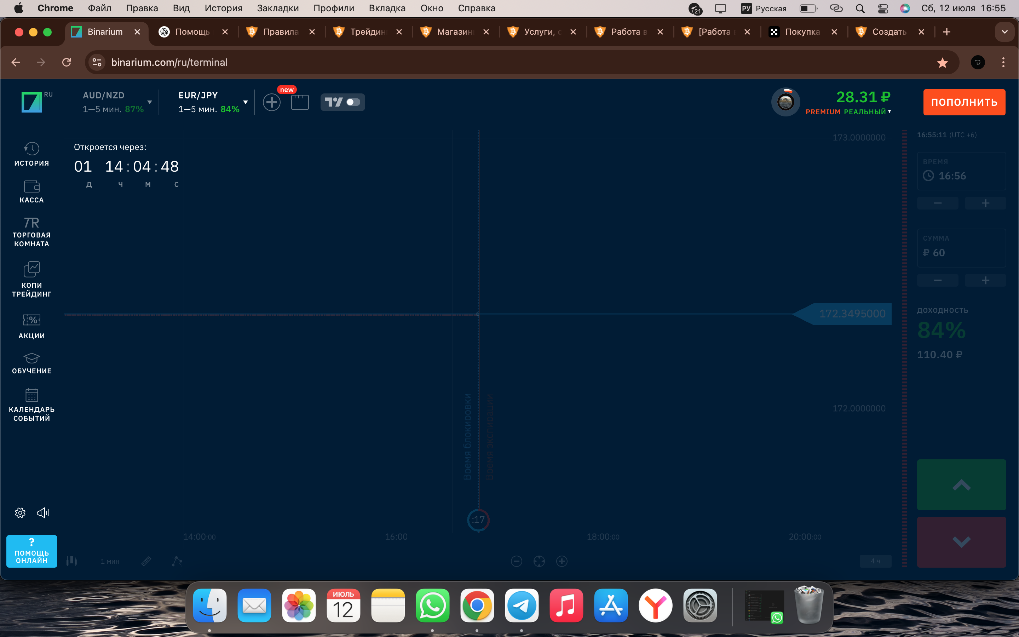The width and height of the screenshot is (1019, 637).
Task: Open the Закладки menu in menu bar
Action: (x=277, y=8)
